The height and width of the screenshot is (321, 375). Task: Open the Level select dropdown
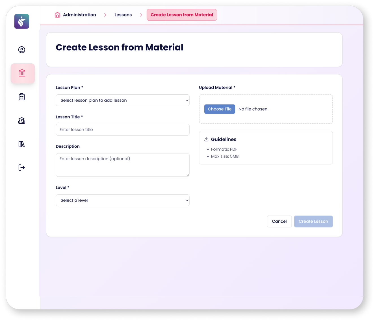[122, 200]
